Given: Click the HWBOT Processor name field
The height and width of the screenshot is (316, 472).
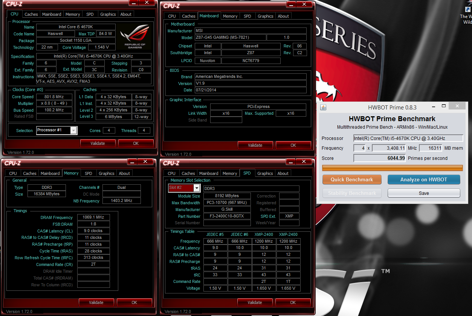Looking at the screenshot, I should [408, 138].
